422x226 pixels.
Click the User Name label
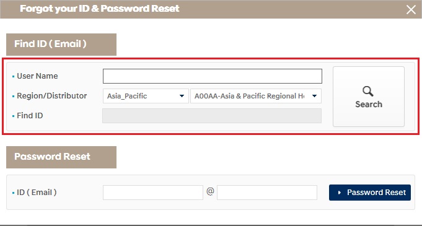click(x=37, y=76)
